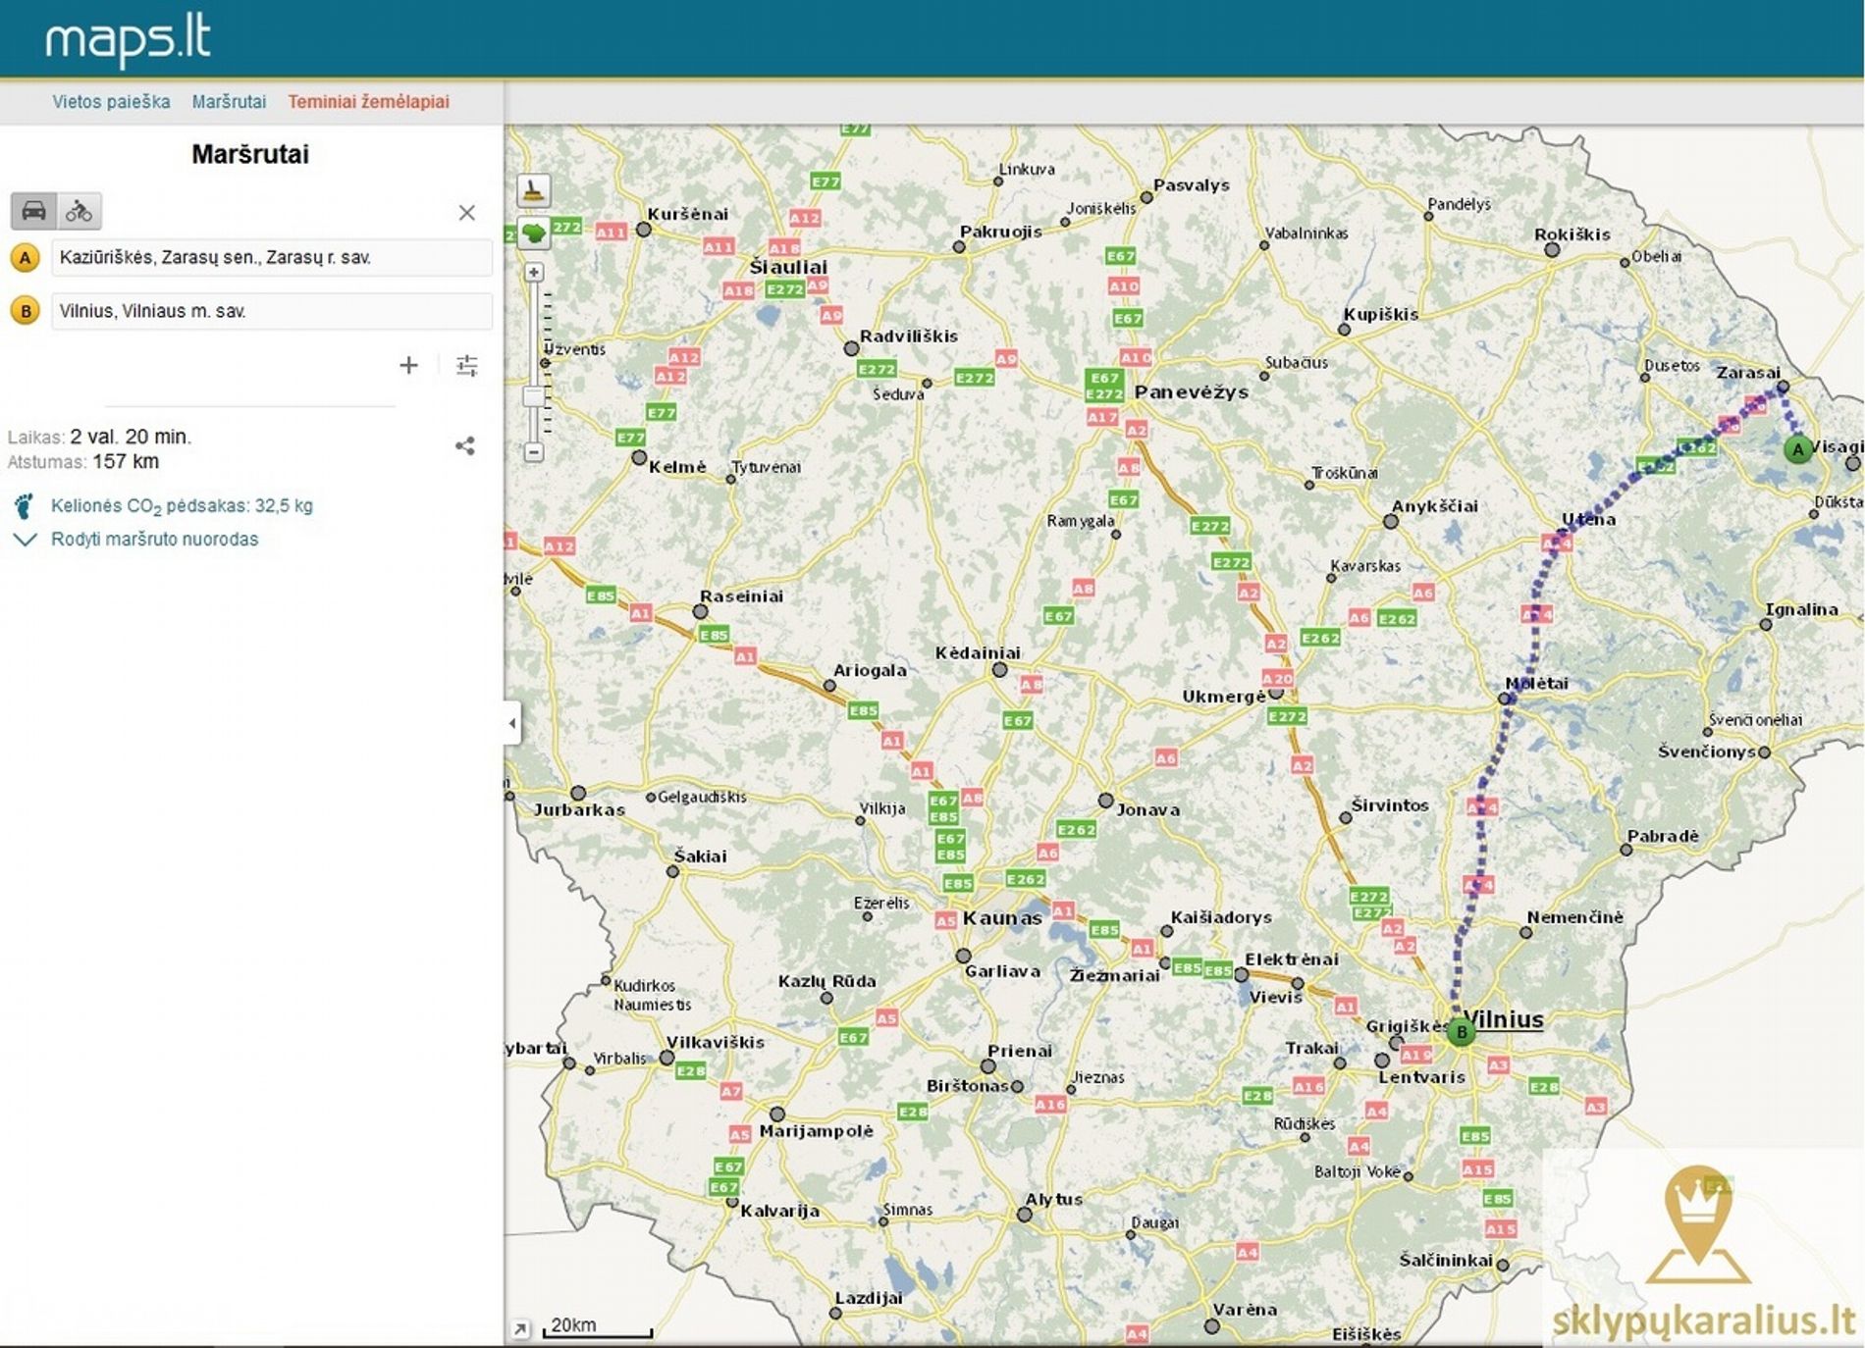Viewport: 1865px width, 1348px height.
Task: Go to the Maršrutai tab
Action: [229, 101]
